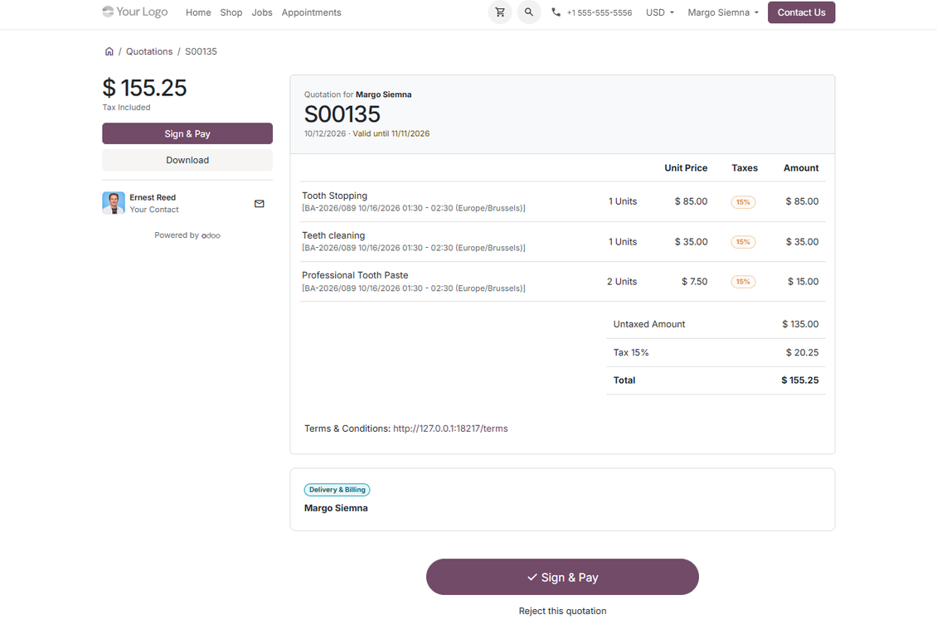937x634 pixels.
Task: Click the Contact Us button
Action: [801, 12]
